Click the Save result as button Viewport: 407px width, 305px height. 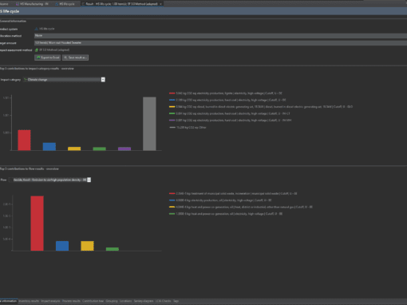(75, 57)
